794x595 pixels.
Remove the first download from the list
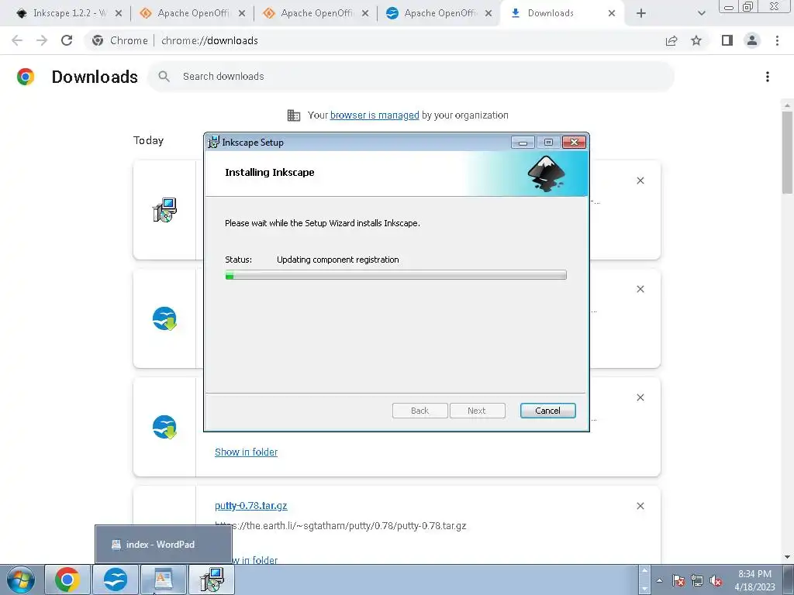tap(640, 181)
